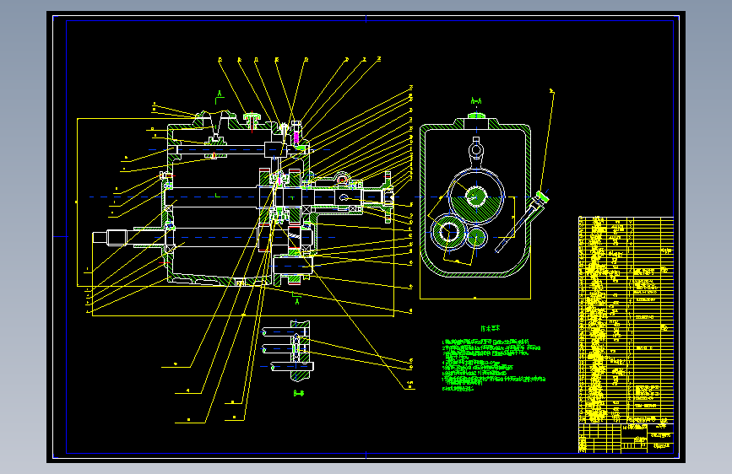This screenshot has height=474, width=732.
Task: Click the upper A cutting-plane marker
Action: click(x=219, y=98)
